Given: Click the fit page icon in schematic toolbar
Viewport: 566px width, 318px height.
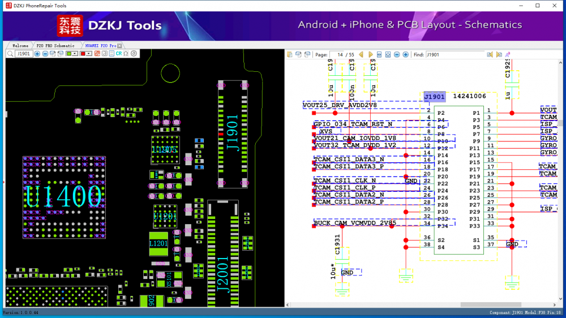Looking at the screenshot, I should pyautogui.click(x=388, y=55).
